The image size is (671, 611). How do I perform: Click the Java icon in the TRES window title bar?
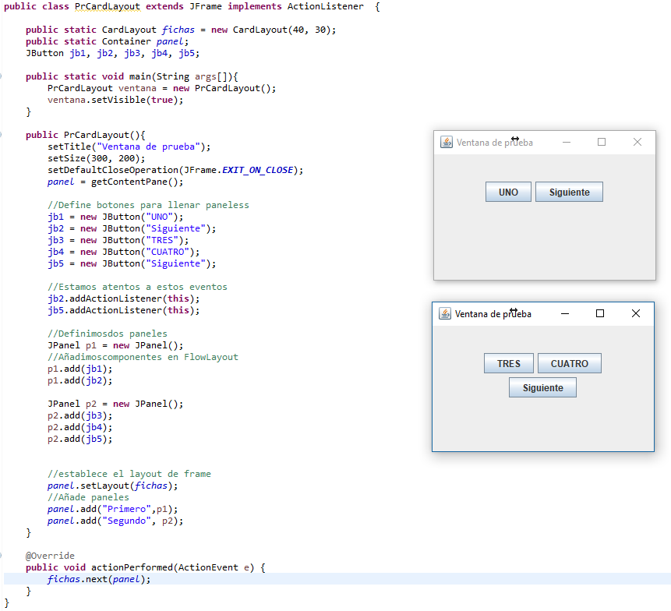pyautogui.click(x=445, y=313)
